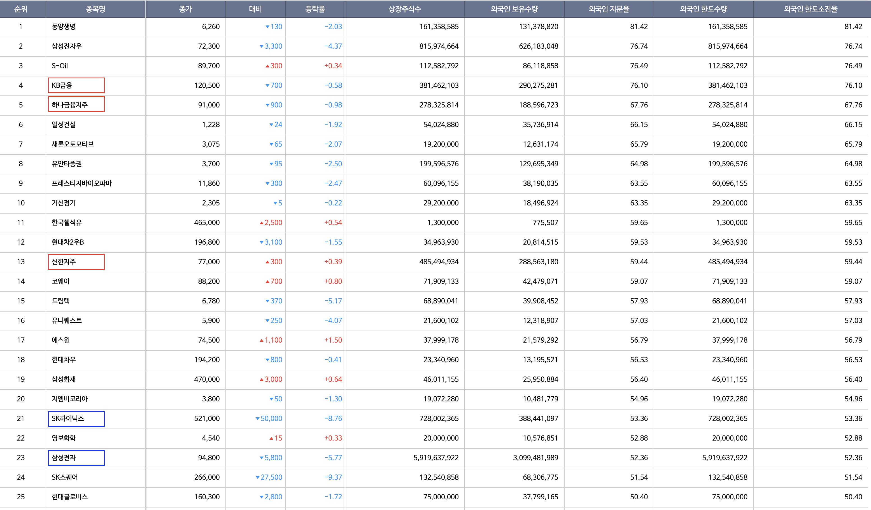Open the 프레스티지바이오파마 stock name

[x=81, y=183]
